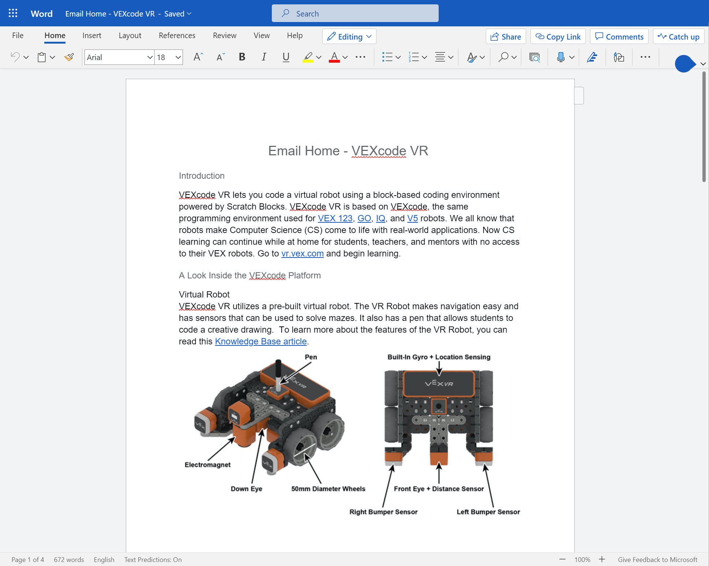Toggle underline formatting
The height and width of the screenshot is (566, 709).
pos(286,57)
